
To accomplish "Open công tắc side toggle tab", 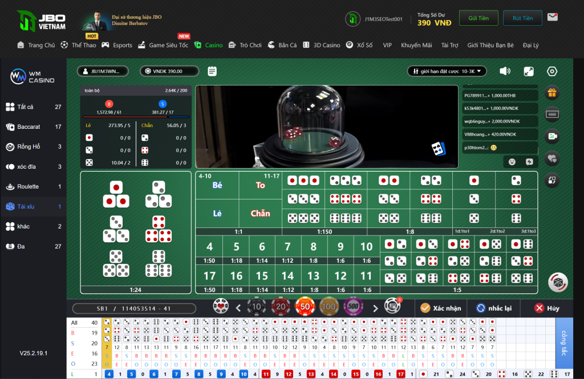I will pyautogui.click(x=564, y=343).
